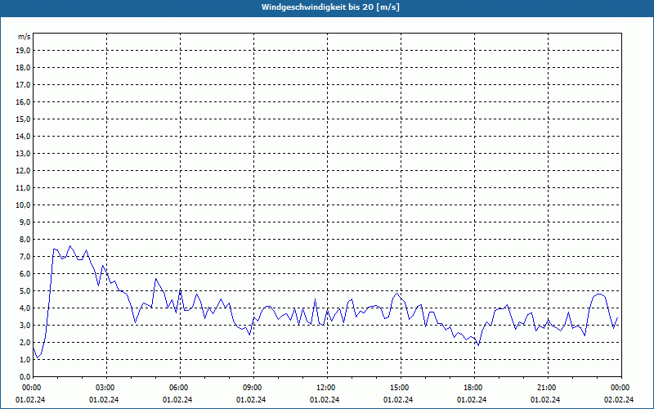The width and height of the screenshot is (654, 409).
Task: Pick the "18:00" x-axis label
Action: tap(472, 388)
